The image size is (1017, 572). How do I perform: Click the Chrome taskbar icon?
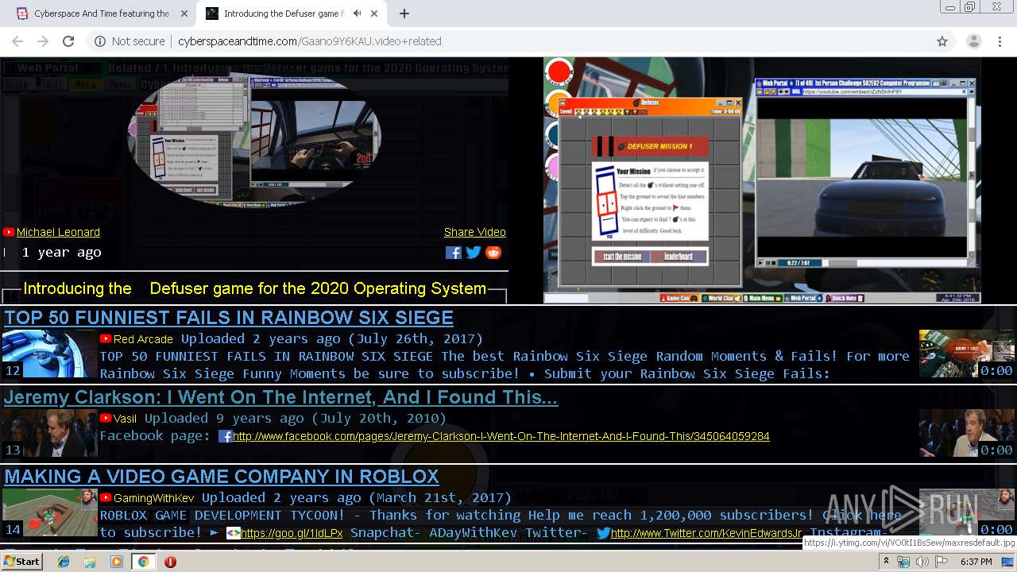coord(143,562)
